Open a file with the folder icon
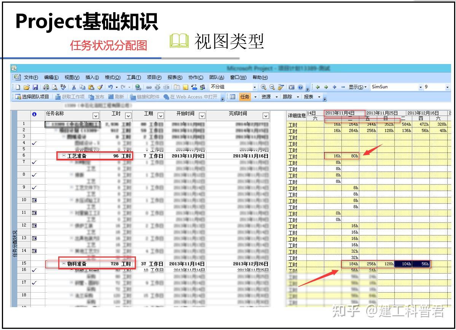Image resolution: width=456 pixels, height=330 pixels. tap(27, 87)
